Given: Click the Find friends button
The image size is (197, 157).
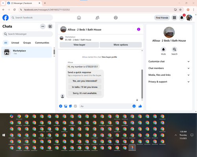Looking at the screenshot, I should 162,18.
